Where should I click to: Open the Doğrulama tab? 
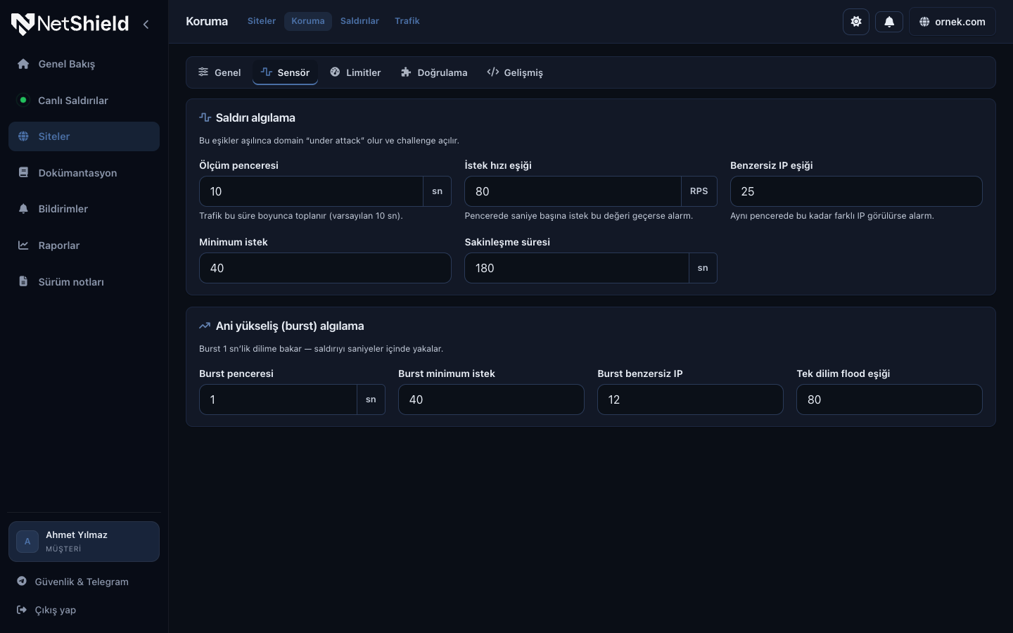(x=434, y=72)
